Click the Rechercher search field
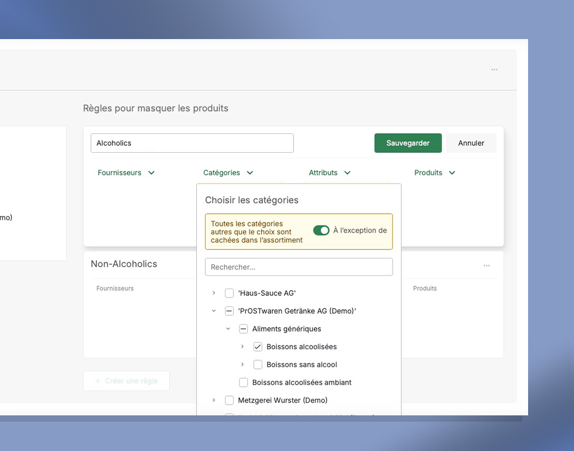This screenshot has height=451, width=574. (x=298, y=267)
